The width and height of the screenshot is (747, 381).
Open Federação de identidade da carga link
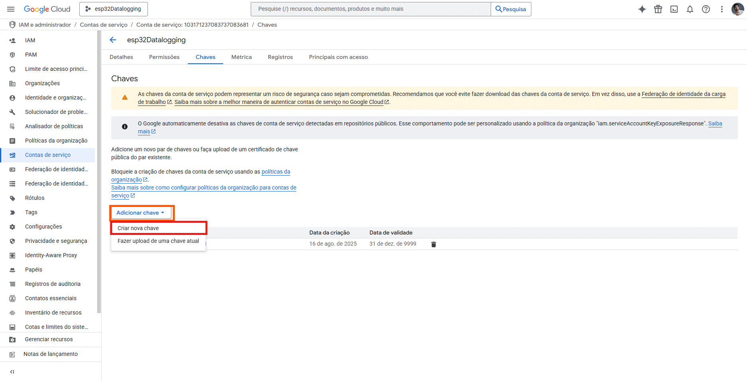(x=683, y=94)
